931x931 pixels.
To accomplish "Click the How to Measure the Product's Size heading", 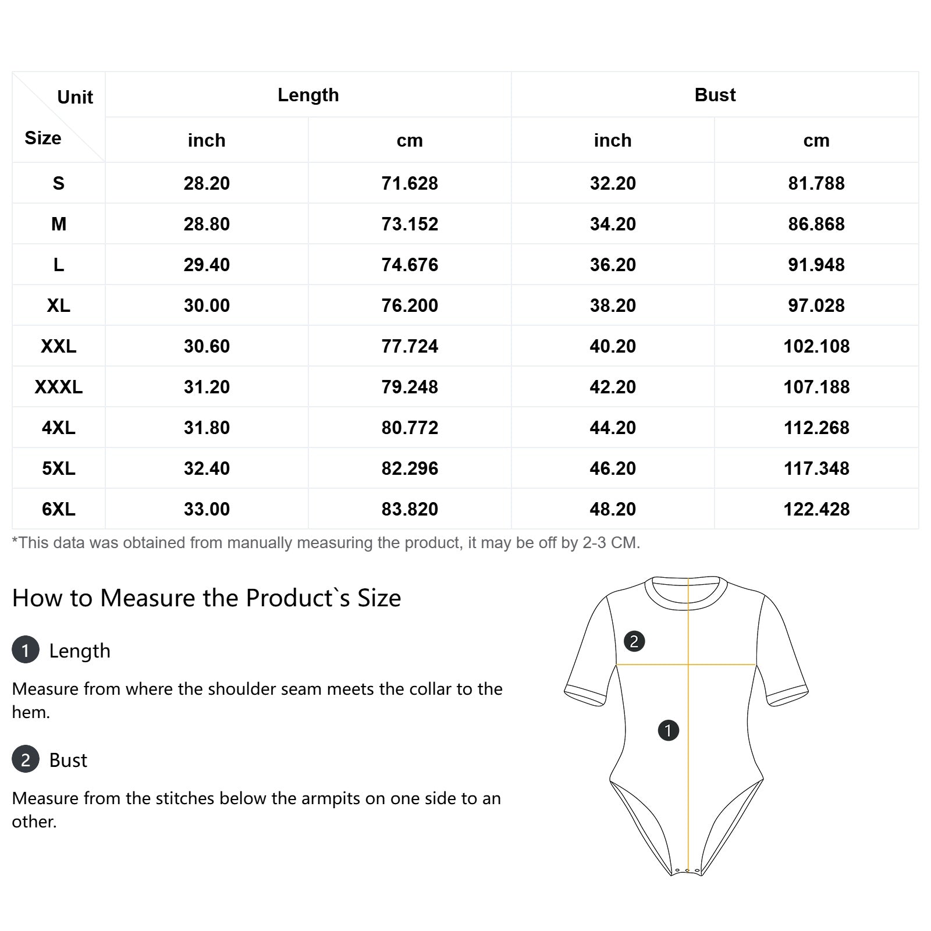I will (x=207, y=598).
